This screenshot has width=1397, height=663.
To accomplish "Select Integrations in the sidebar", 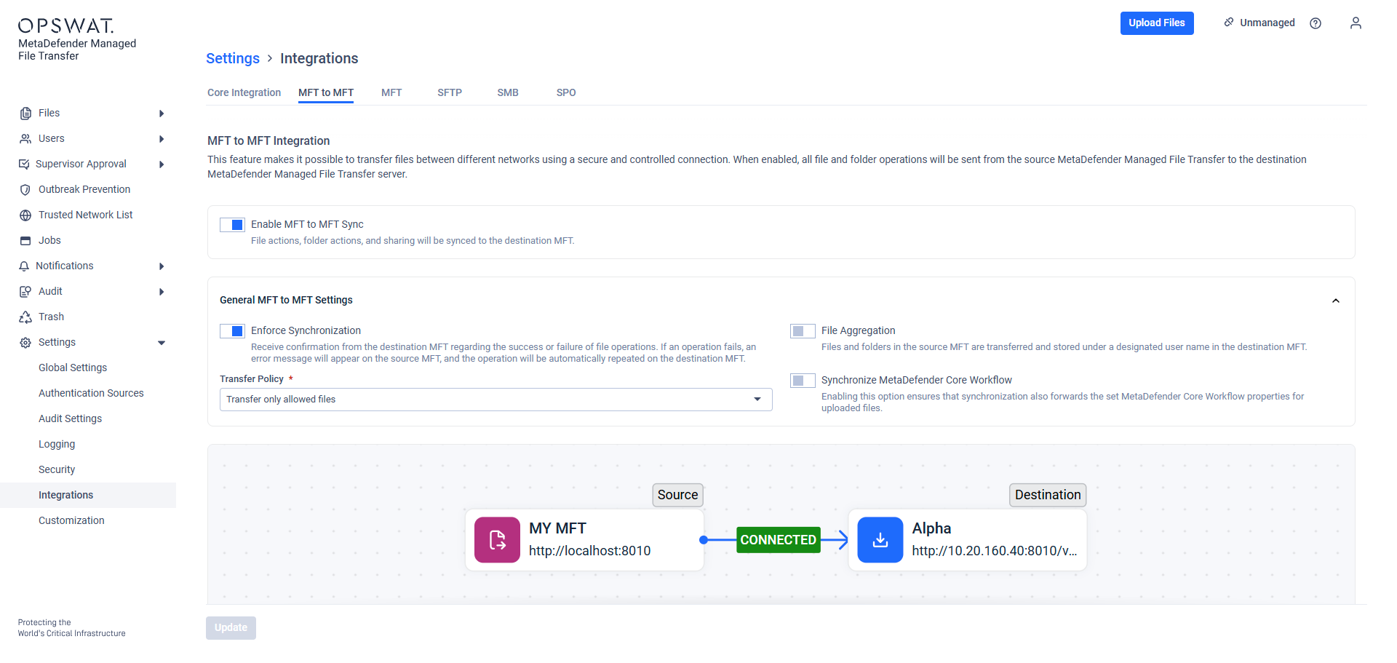I will (x=88, y=495).
